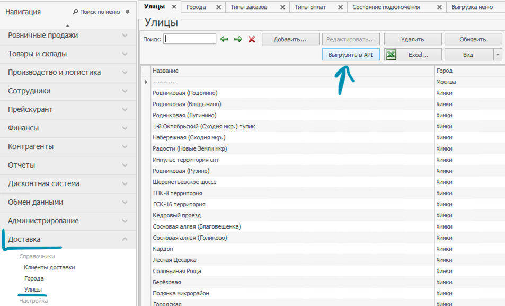The width and height of the screenshot is (505, 306).
Task: Click the green right arrow for next search result
Action: tap(238, 39)
